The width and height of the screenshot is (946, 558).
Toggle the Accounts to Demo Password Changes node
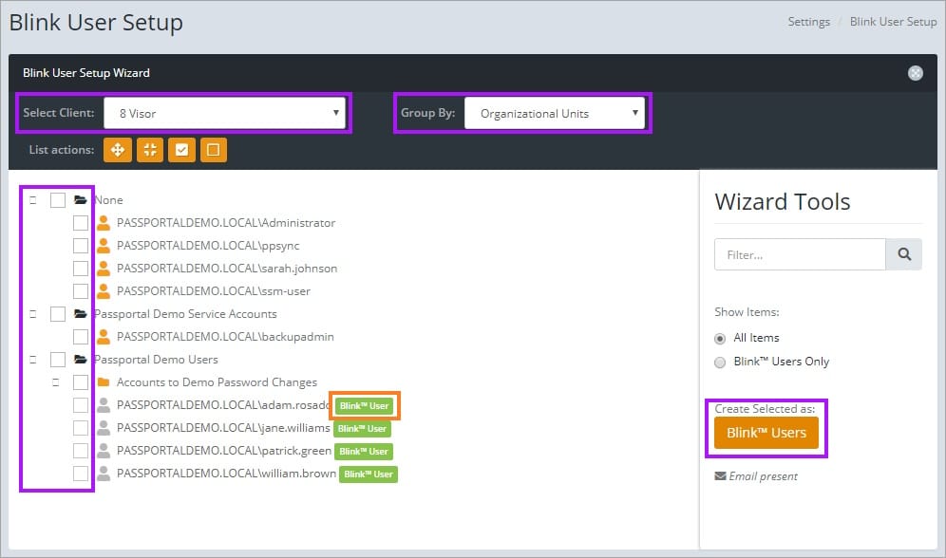pos(55,382)
